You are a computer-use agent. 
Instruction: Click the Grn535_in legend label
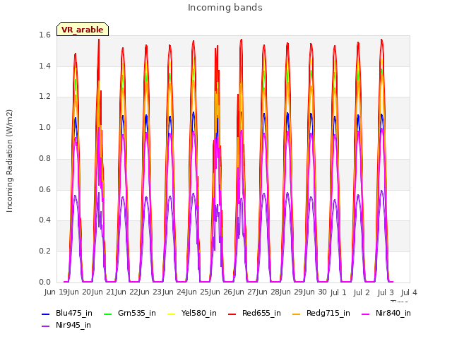click(x=137, y=313)
